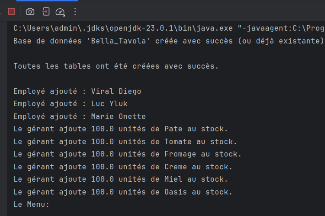Screen dimensions: 325x216
Task: Click the Fromage stock output line
Action: coord(127,154)
